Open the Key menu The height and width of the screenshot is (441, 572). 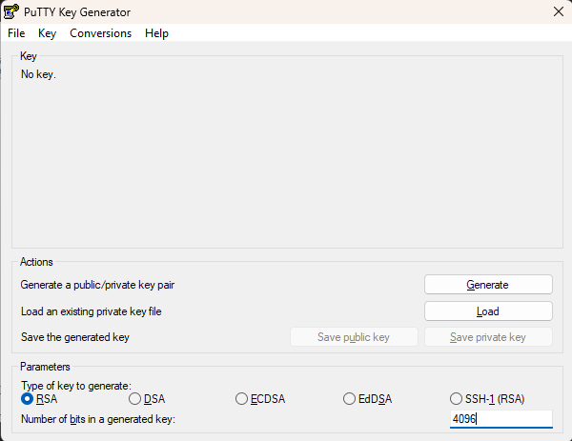click(x=47, y=33)
